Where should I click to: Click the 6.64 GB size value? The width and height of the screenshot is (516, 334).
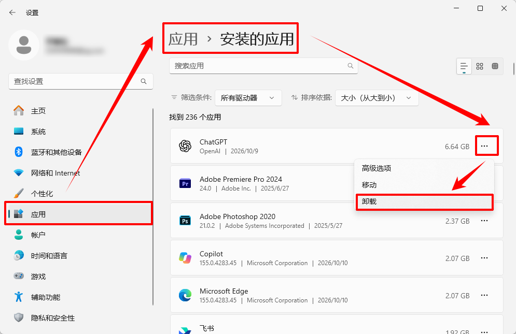coord(457,147)
